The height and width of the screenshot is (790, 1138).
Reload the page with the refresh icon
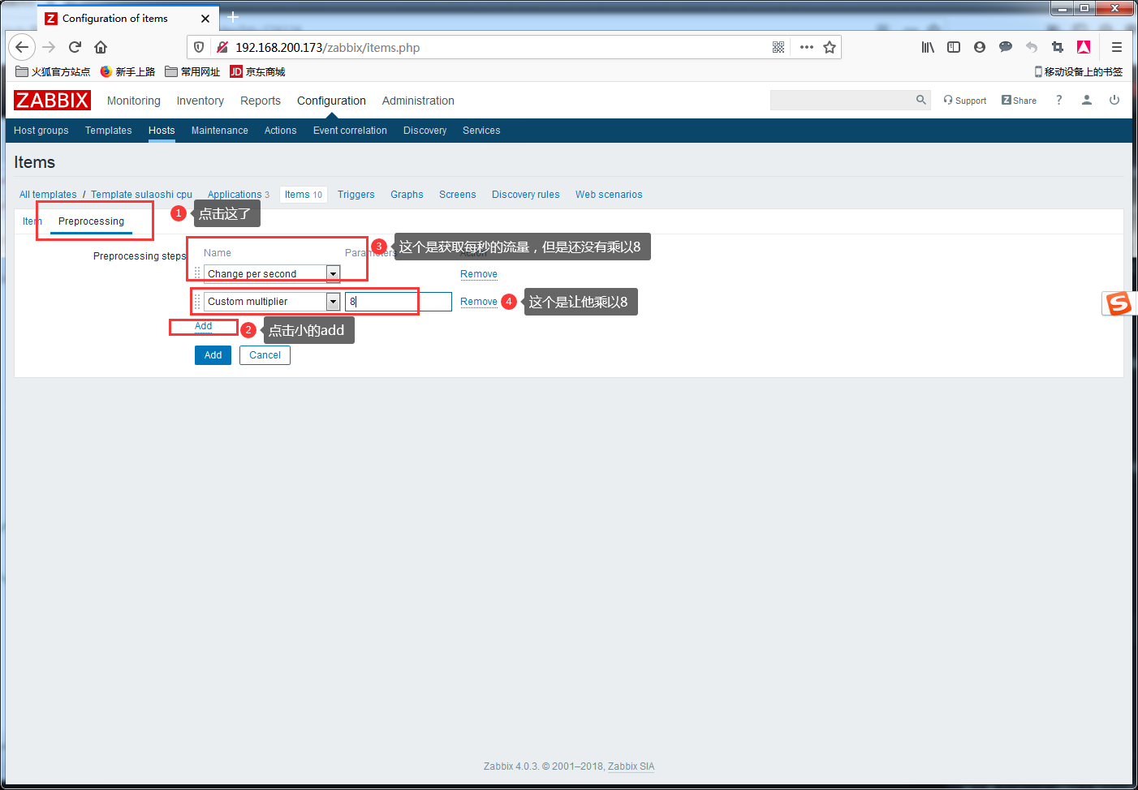tap(75, 47)
